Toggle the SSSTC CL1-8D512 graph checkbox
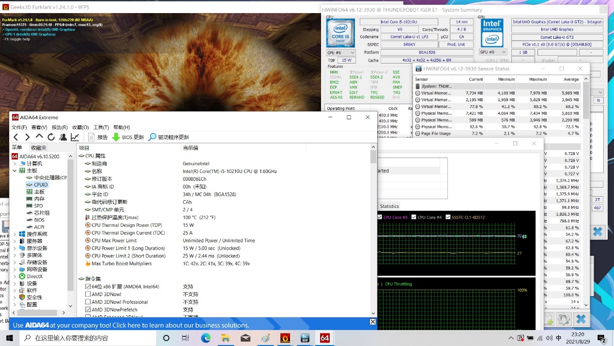This screenshot has width=614, height=346. pos(448,217)
